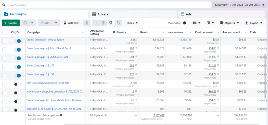
Task: Open the columns layout icon menu
Action: 197,23
